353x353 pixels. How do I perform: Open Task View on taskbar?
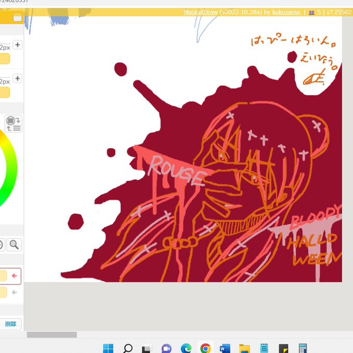click(x=146, y=349)
